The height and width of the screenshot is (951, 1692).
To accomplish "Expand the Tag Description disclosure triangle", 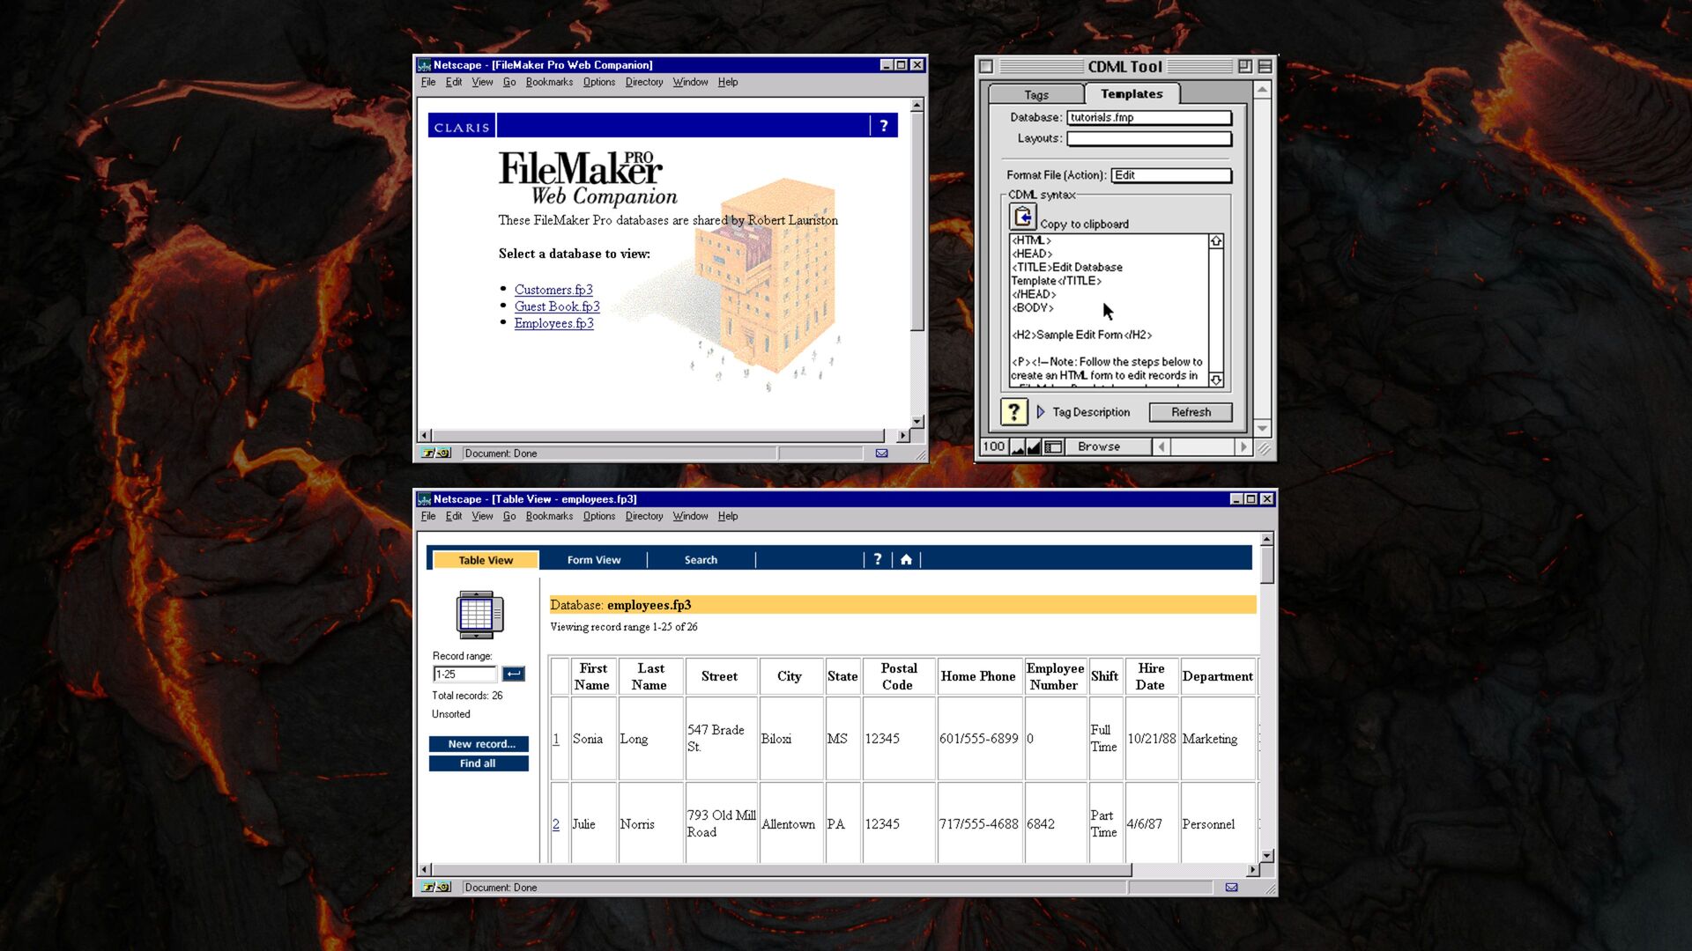I will click(1041, 412).
